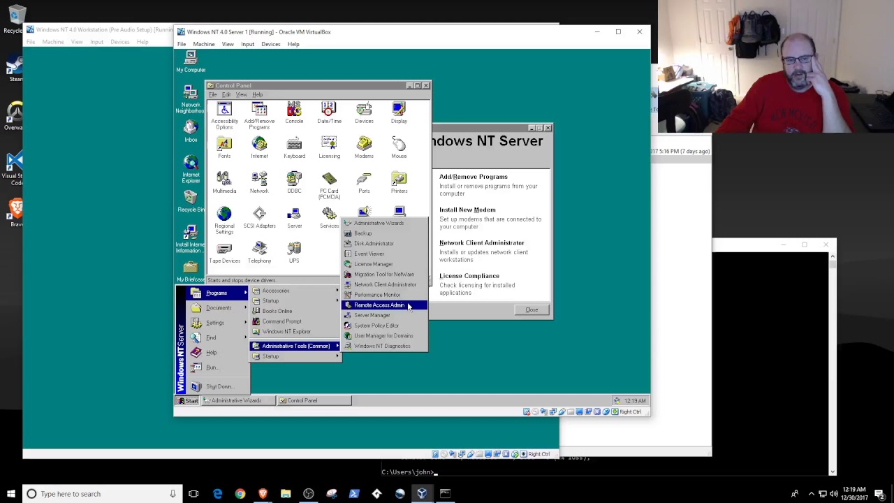894x503 pixels.
Task: Switch to Control Panel taskbar button
Action: [314, 401]
